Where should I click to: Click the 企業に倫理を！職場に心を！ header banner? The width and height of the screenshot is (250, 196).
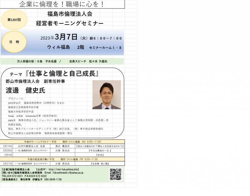pos(62,4)
